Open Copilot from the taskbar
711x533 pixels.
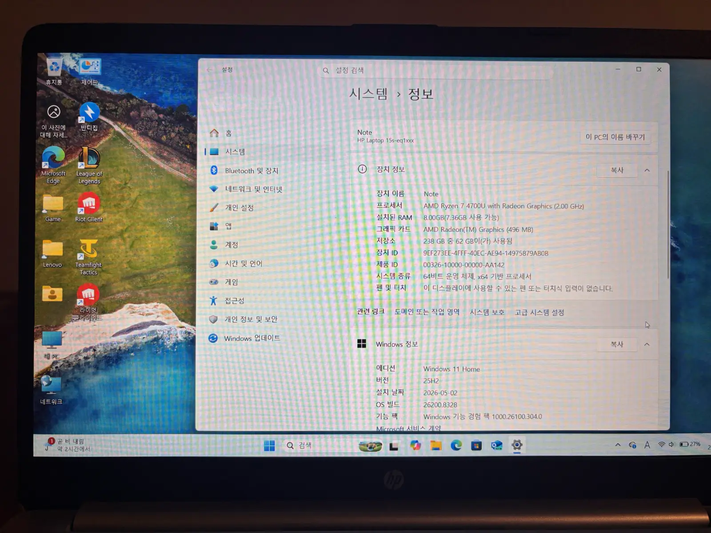415,445
